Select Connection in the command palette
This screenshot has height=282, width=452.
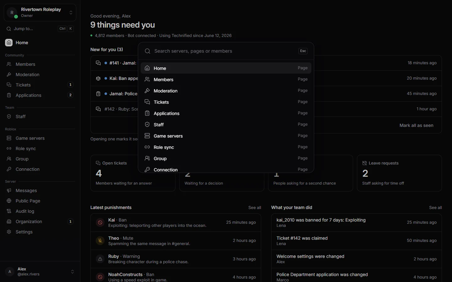coord(226,169)
